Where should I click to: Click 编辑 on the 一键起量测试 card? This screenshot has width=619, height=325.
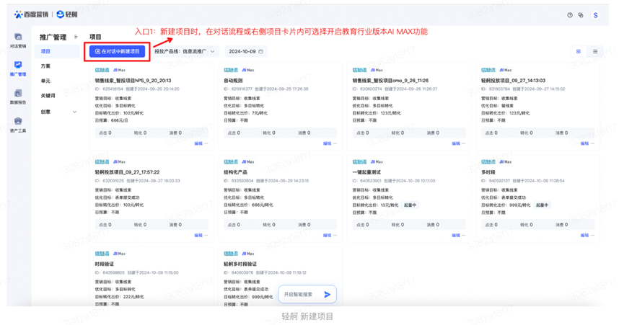(x=456, y=235)
